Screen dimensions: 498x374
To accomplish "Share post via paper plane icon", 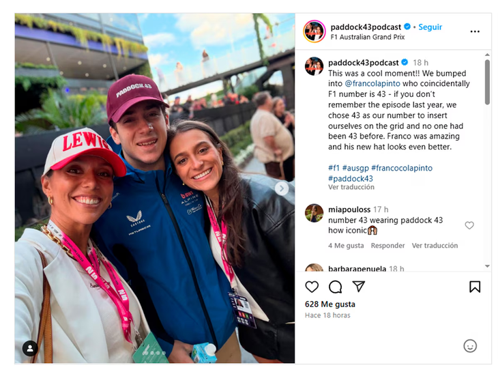I will pos(359,287).
